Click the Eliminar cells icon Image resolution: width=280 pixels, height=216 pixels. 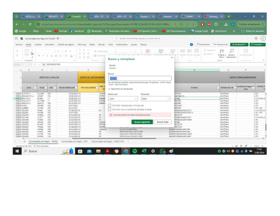point(189,51)
